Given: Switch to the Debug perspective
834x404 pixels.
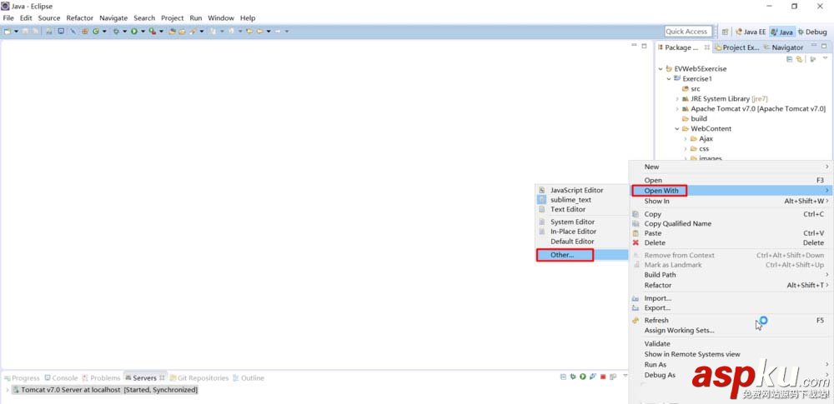Looking at the screenshot, I should tap(812, 32).
